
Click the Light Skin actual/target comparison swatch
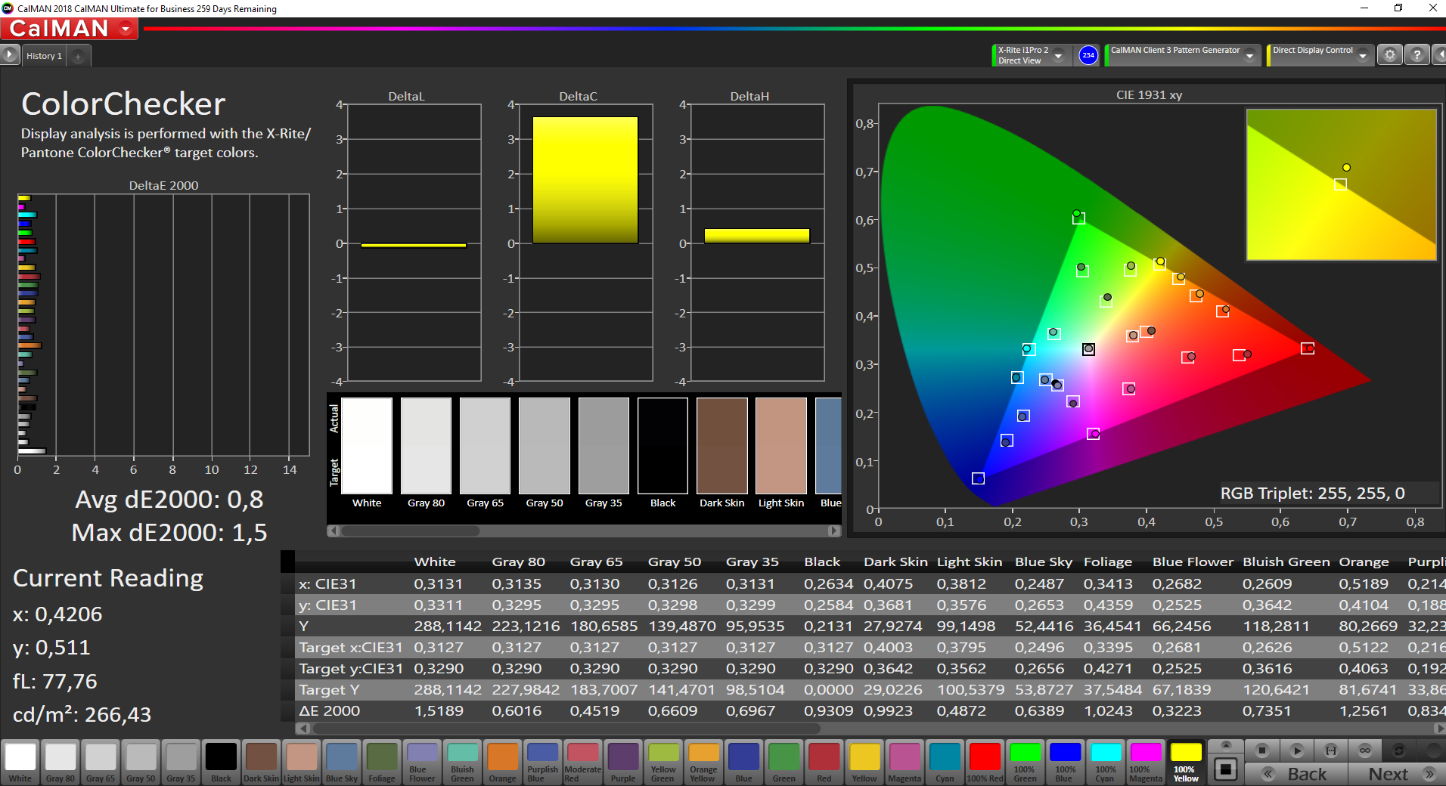tap(781, 446)
